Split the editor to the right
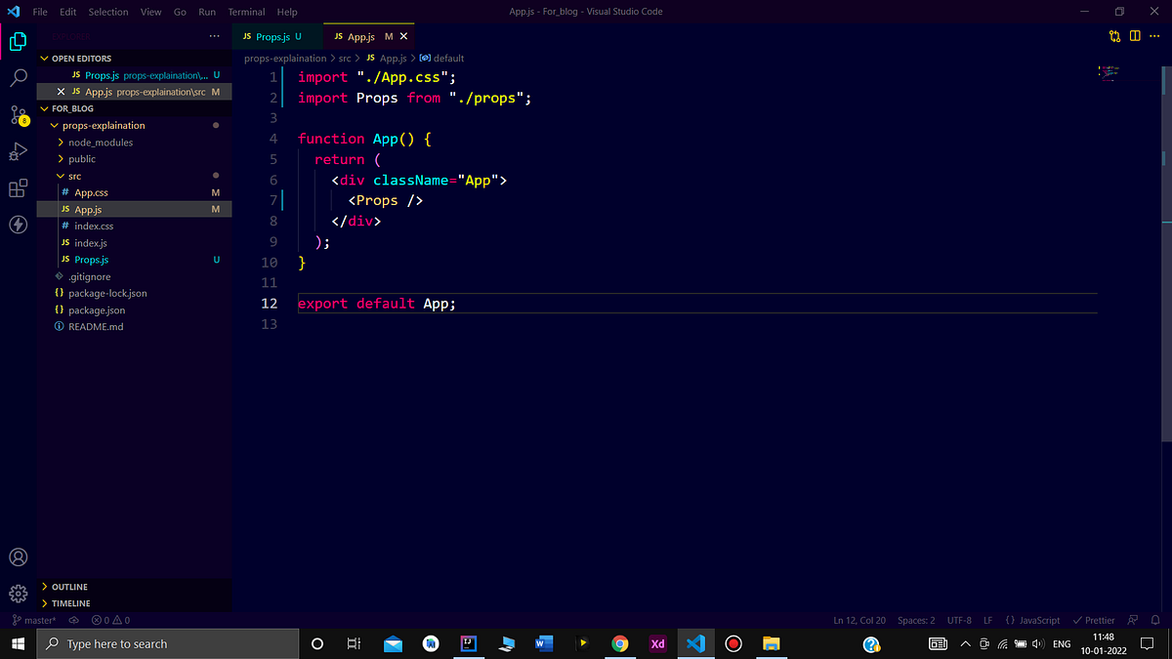 1134,34
